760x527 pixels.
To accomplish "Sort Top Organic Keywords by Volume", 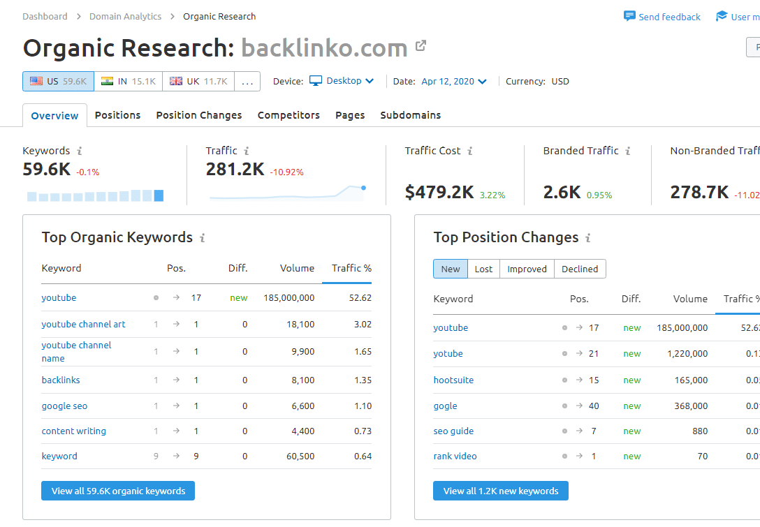I will 297,268.
